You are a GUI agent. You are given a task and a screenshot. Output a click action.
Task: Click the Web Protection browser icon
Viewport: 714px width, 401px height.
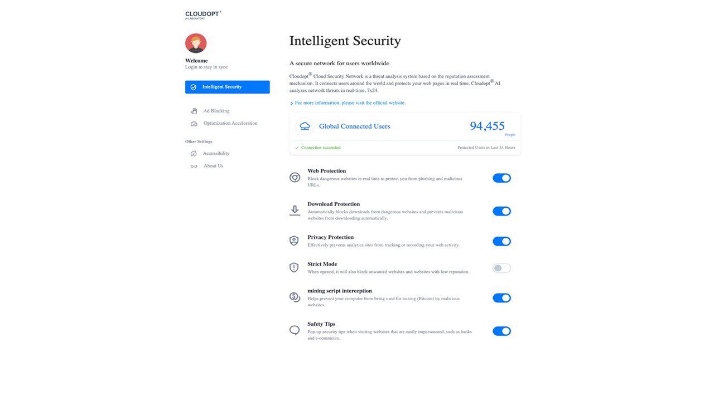coord(295,178)
